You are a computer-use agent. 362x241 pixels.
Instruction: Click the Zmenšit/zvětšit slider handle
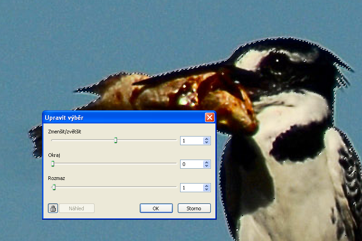click(x=115, y=141)
